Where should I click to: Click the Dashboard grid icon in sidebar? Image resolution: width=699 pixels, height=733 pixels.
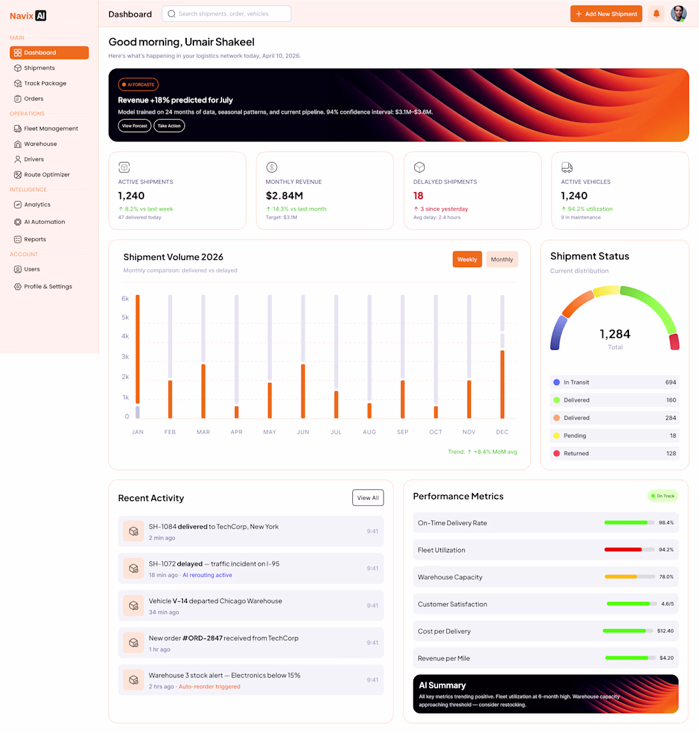(x=18, y=53)
